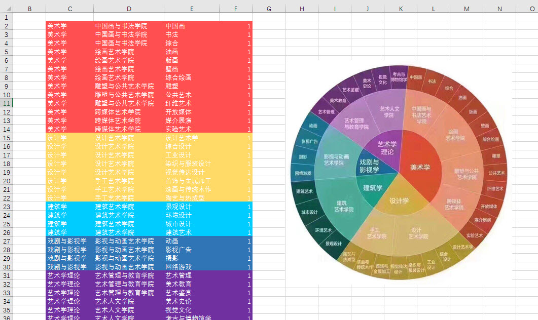Screen dimensions: 538x320
Task: Select column G header
Action: [269, 9]
